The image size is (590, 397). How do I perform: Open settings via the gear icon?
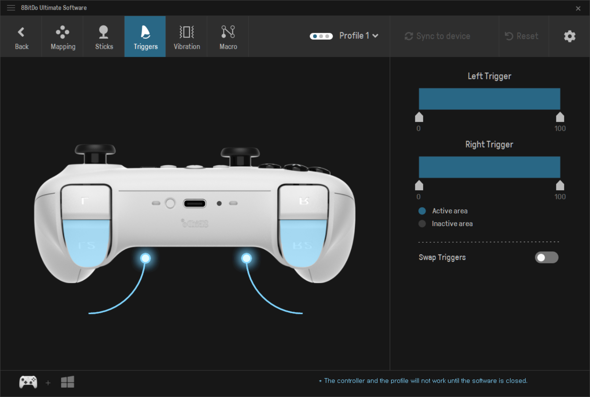(x=570, y=36)
